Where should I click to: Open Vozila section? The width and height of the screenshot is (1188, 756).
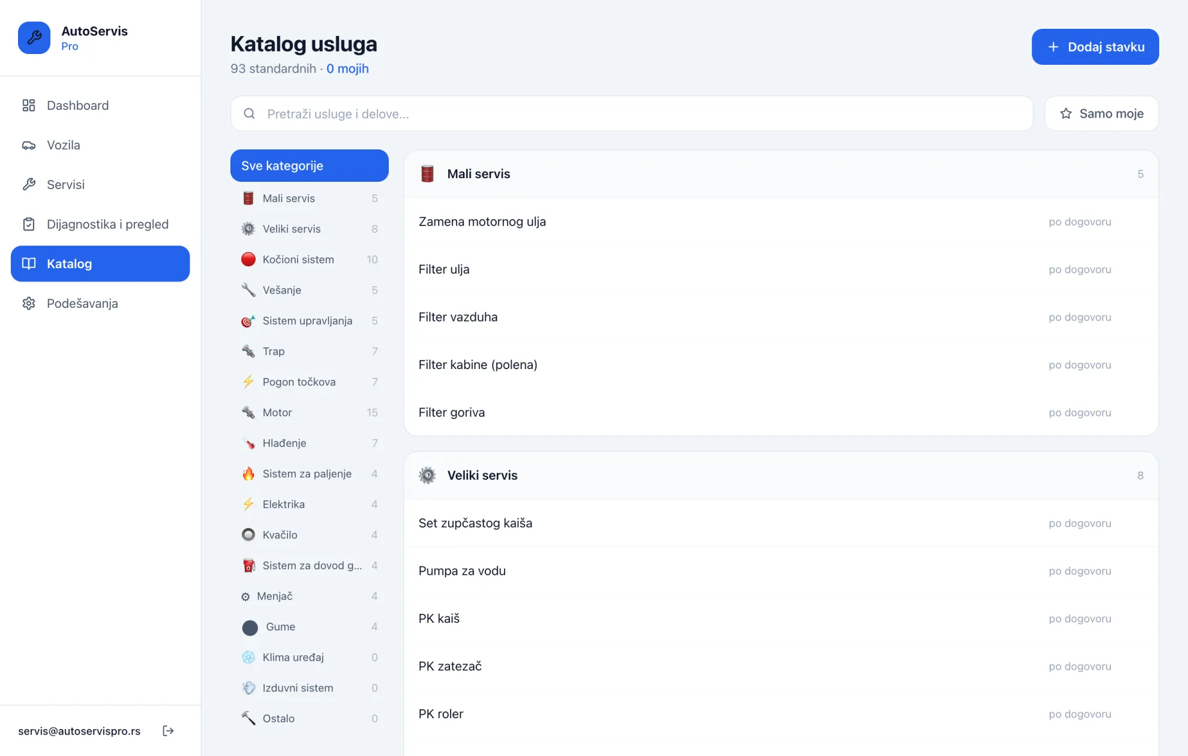[x=100, y=145]
